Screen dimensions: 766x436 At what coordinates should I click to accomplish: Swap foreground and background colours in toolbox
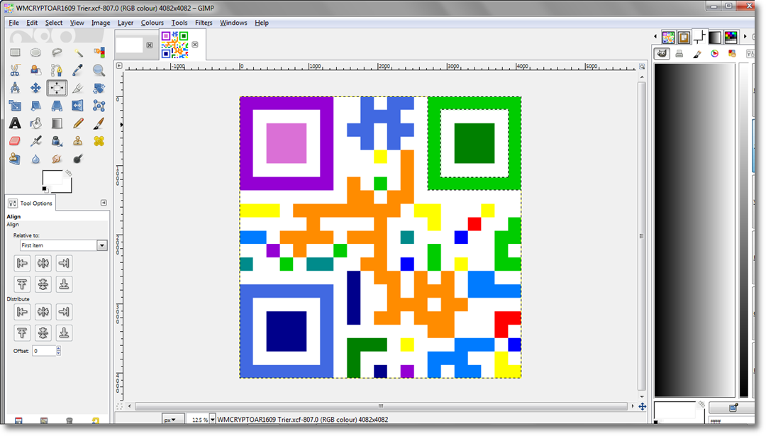tap(69, 173)
